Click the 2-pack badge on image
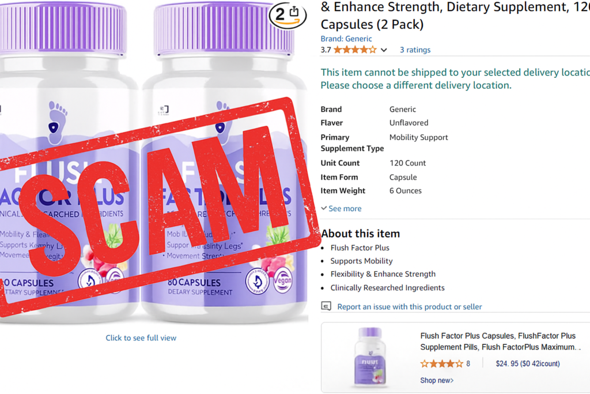 click(x=288, y=14)
